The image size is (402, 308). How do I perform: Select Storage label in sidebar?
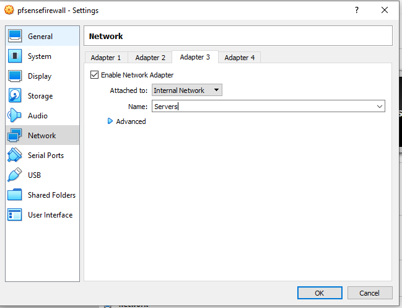point(40,96)
